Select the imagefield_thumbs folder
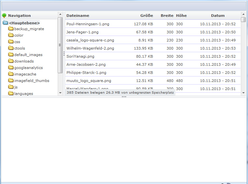This screenshot has width=248, height=184. click(x=31, y=81)
